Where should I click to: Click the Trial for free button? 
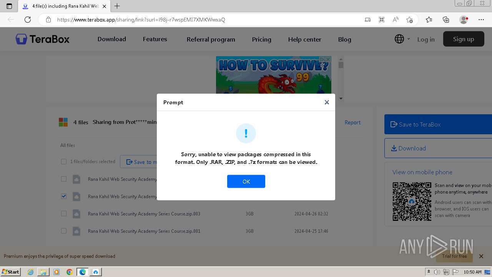click(454, 256)
